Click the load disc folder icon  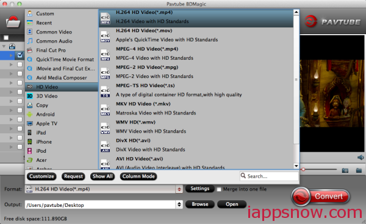coord(13,22)
